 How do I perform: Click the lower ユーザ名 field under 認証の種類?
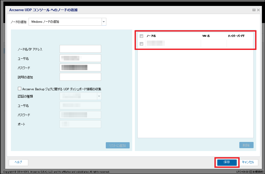click(80, 105)
